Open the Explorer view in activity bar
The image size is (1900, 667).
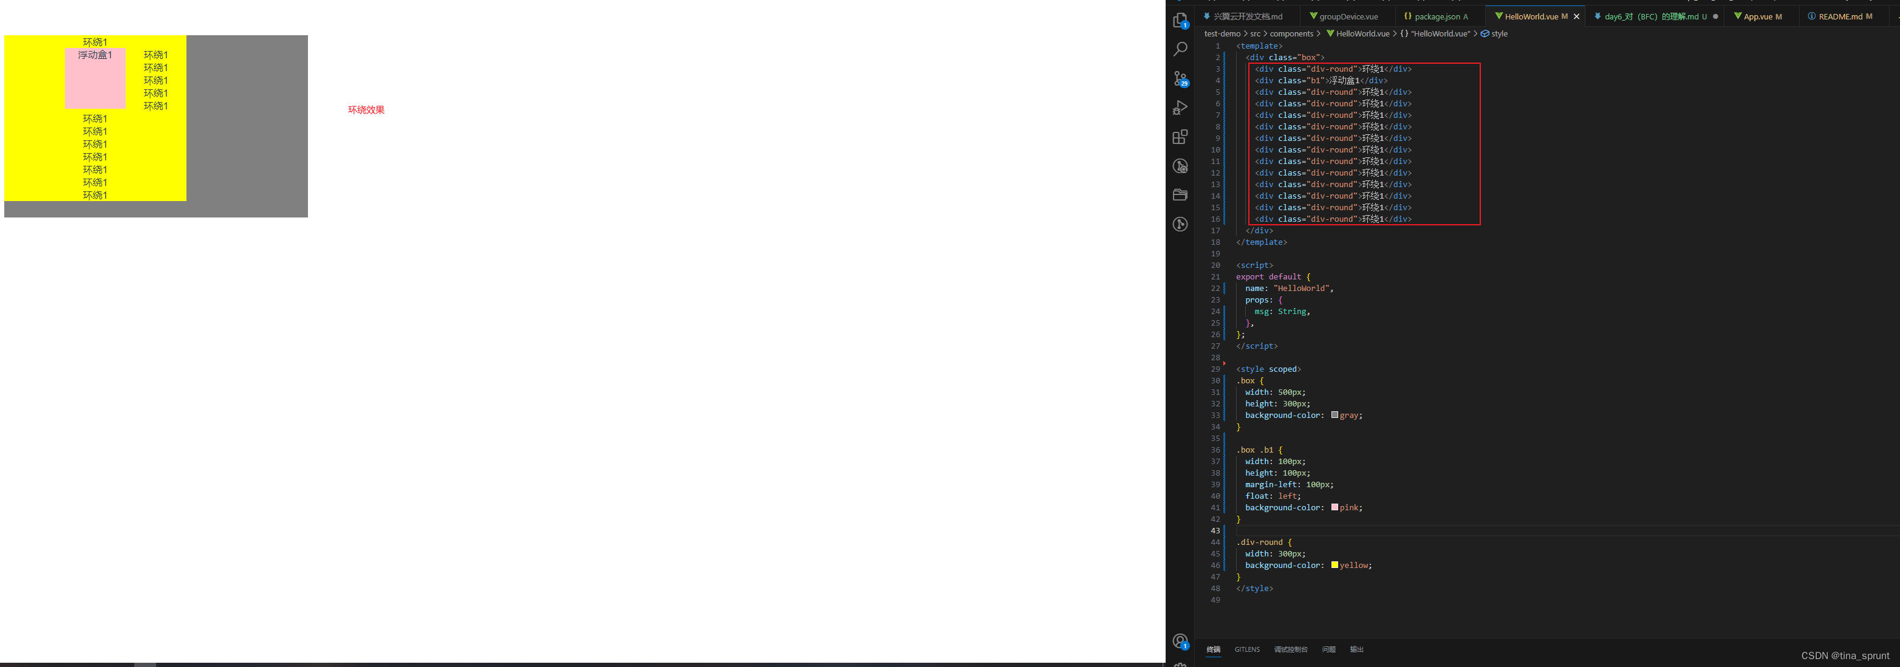1180,21
